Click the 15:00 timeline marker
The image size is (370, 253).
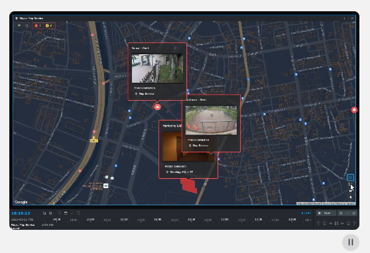coord(90,219)
